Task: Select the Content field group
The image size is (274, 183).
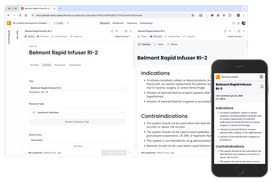Action: tap(47, 65)
